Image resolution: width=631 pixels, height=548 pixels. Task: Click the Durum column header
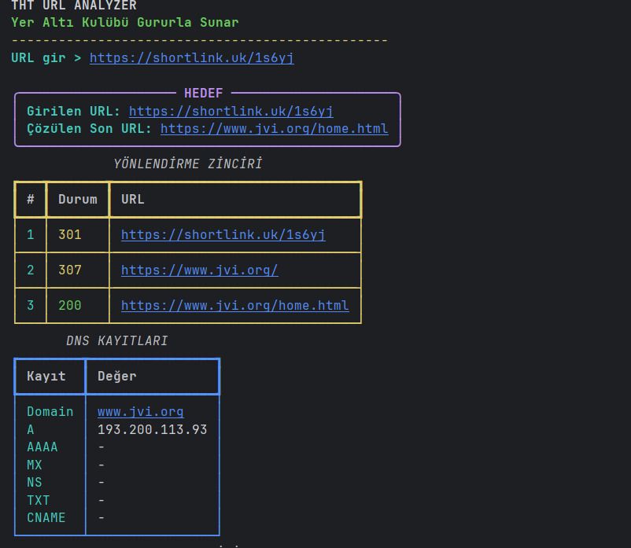[x=78, y=200]
